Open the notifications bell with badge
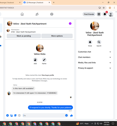 click(105, 14)
